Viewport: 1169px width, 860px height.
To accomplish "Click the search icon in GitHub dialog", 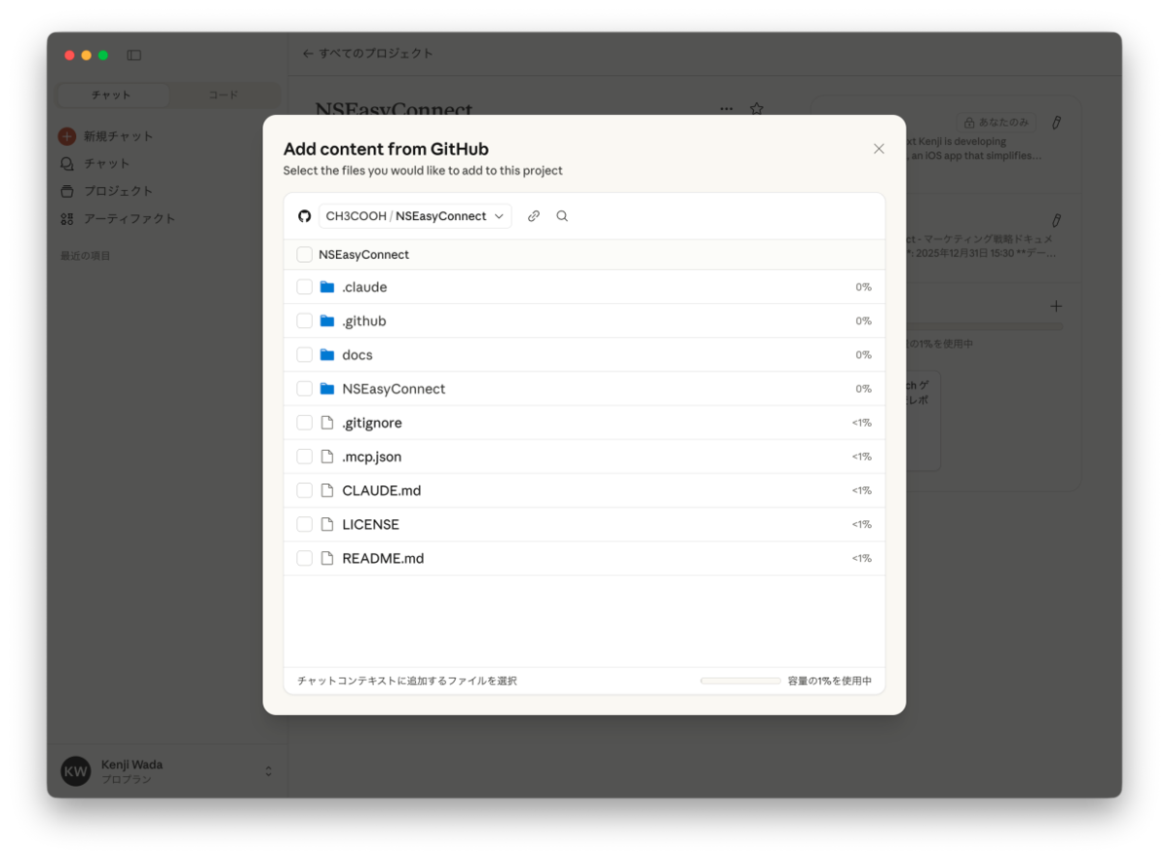I will coord(562,216).
